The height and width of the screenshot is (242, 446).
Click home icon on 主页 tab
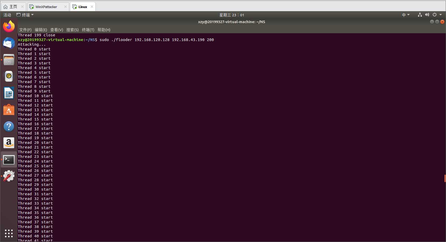(x=5, y=7)
